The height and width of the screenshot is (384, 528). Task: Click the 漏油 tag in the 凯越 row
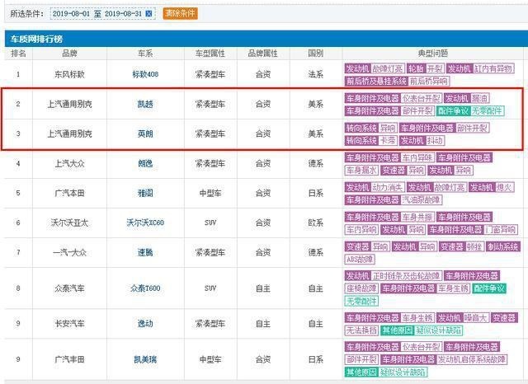point(480,98)
